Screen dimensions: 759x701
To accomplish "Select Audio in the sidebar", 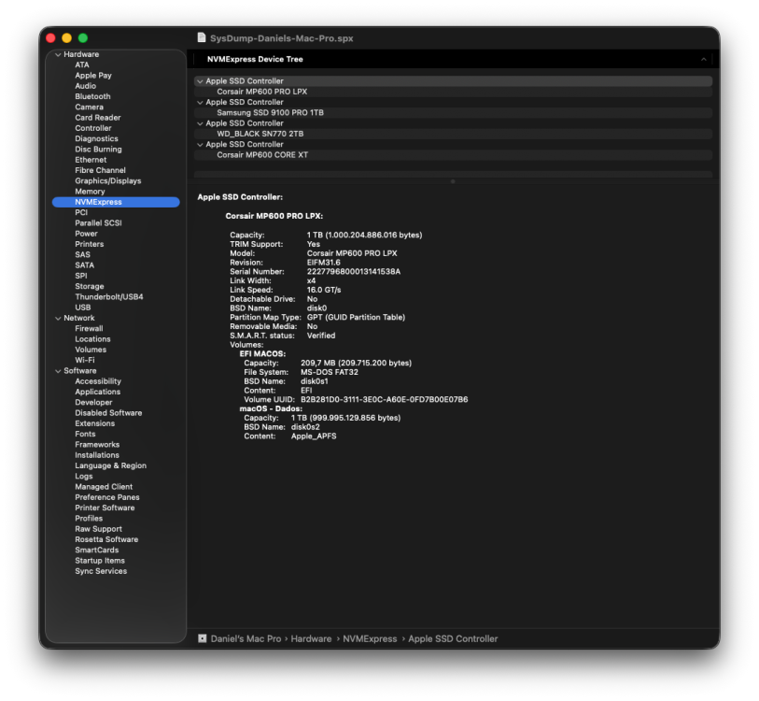I will 85,86.
